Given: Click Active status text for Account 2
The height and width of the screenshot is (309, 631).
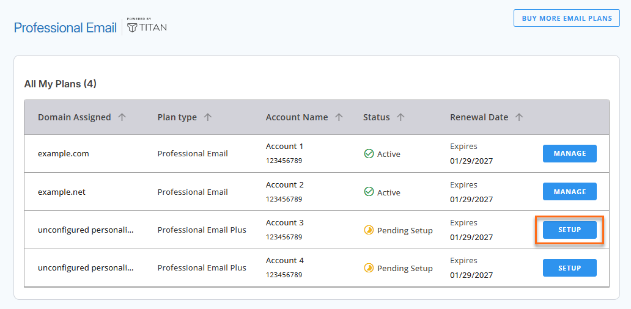Looking at the screenshot, I should pyautogui.click(x=389, y=192).
